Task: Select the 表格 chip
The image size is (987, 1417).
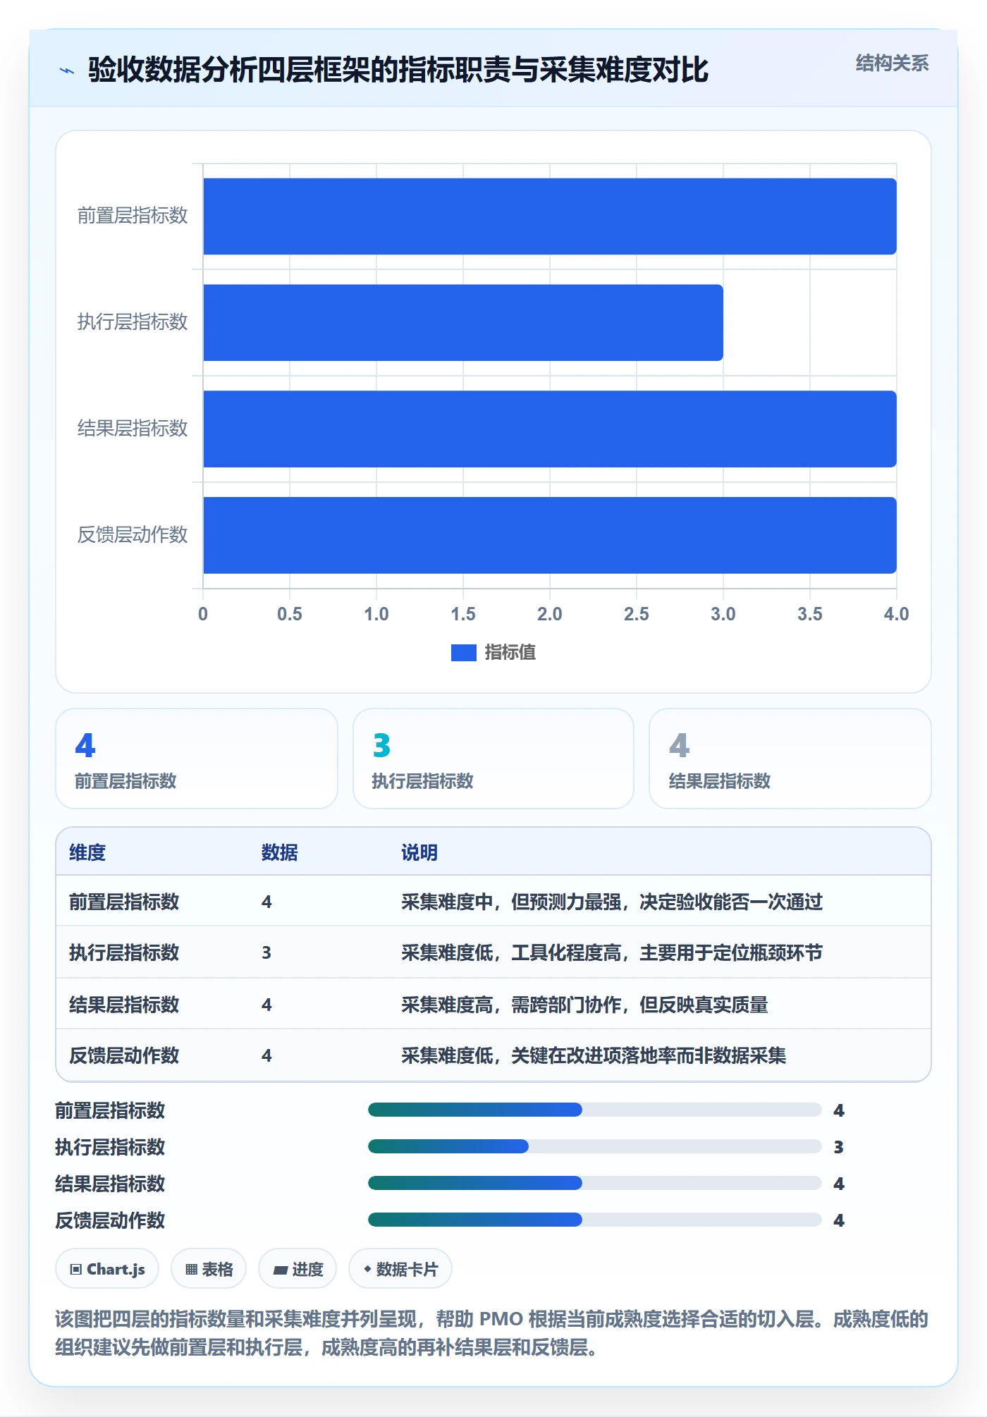Action: coord(209,1269)
